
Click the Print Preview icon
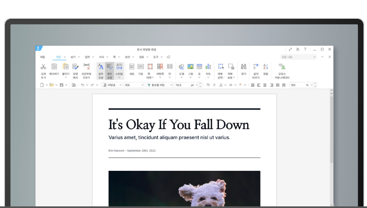[74, 85]
